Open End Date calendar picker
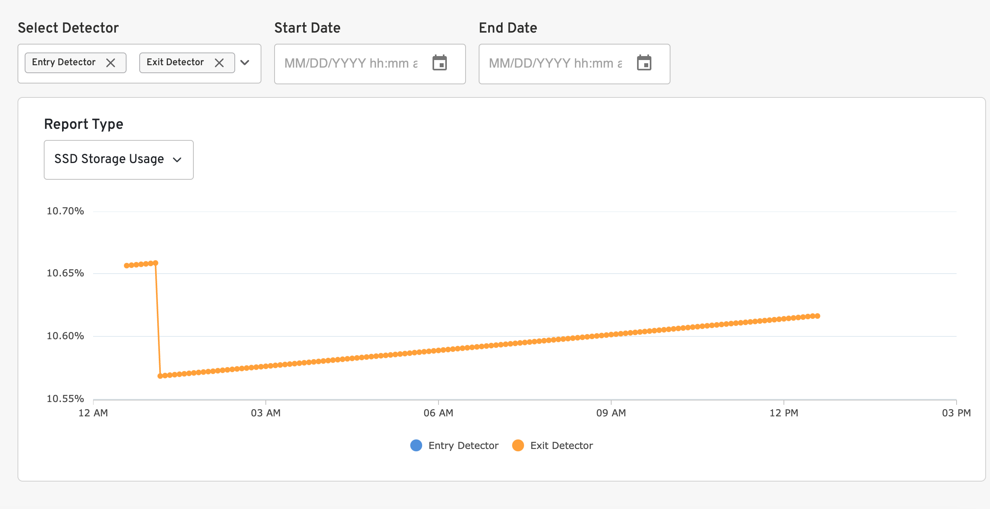Viewport: 990px width, 509px height. coord(644,63)
